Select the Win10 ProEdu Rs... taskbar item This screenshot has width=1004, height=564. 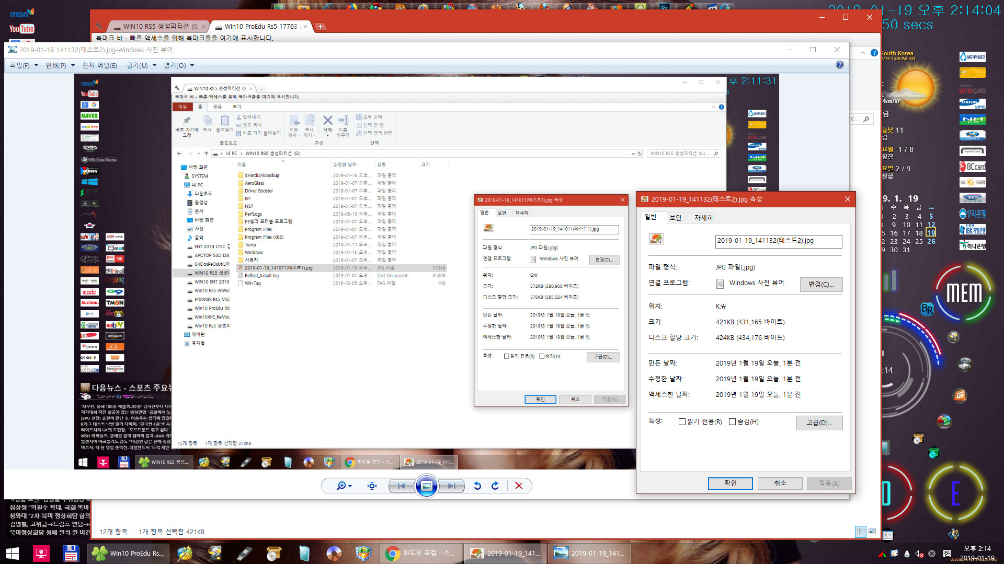(128, 553)
